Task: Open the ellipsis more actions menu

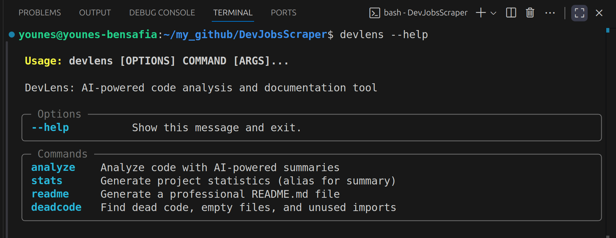Action: point(550,13)
